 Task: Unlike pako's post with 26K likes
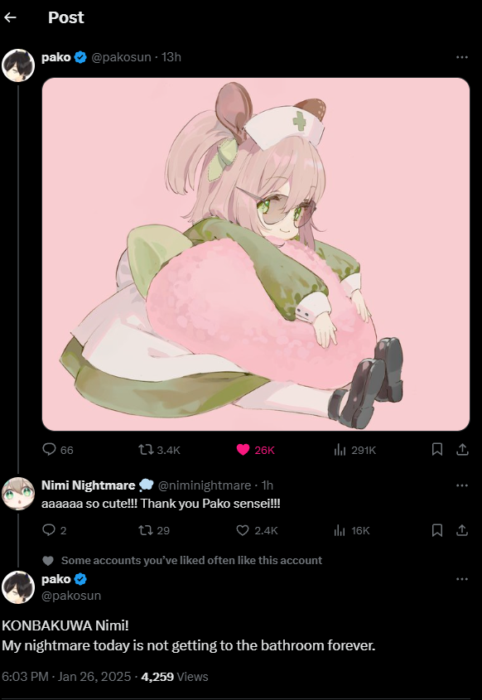pyautogui.click(x=255, y=450)
